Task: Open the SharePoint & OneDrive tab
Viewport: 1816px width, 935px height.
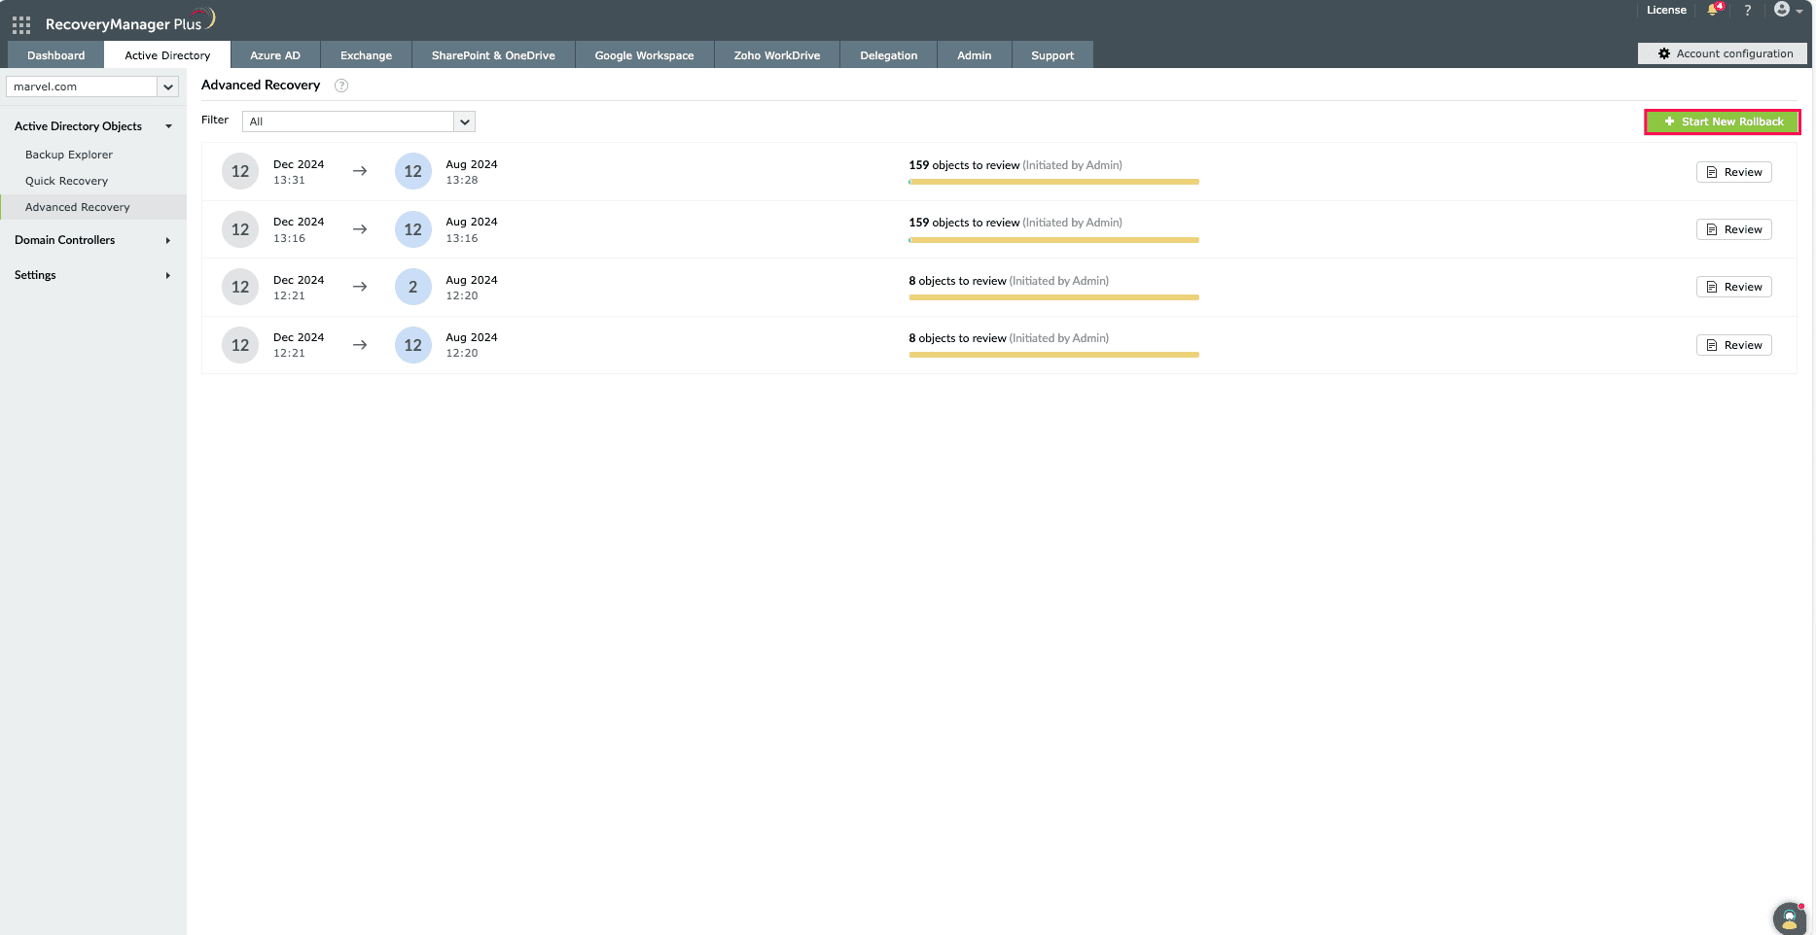Action: coord(493,55)
